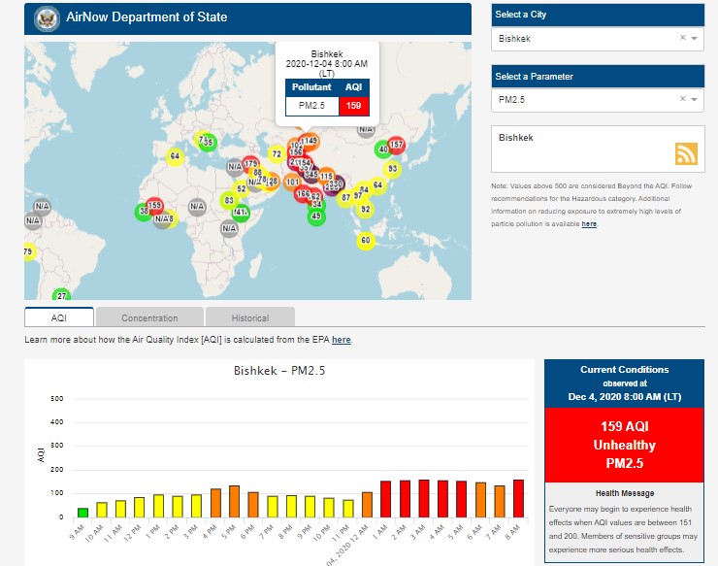Open the EPA AQI calculation 'here' link
The width and height of the screenshot is (718, 566).
pos(341,340)
